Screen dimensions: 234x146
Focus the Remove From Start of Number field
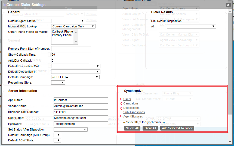tap(71, 49)
